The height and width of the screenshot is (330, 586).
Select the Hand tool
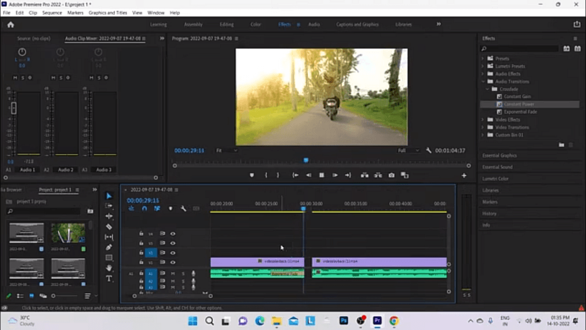(109, 268)
